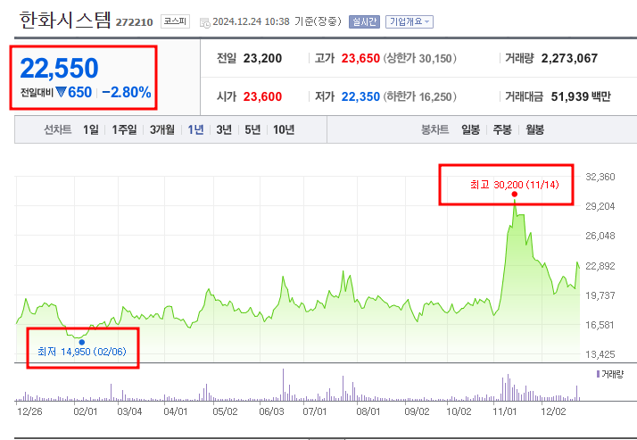Click the 32,360 y-axis price label

pos(600,177)
